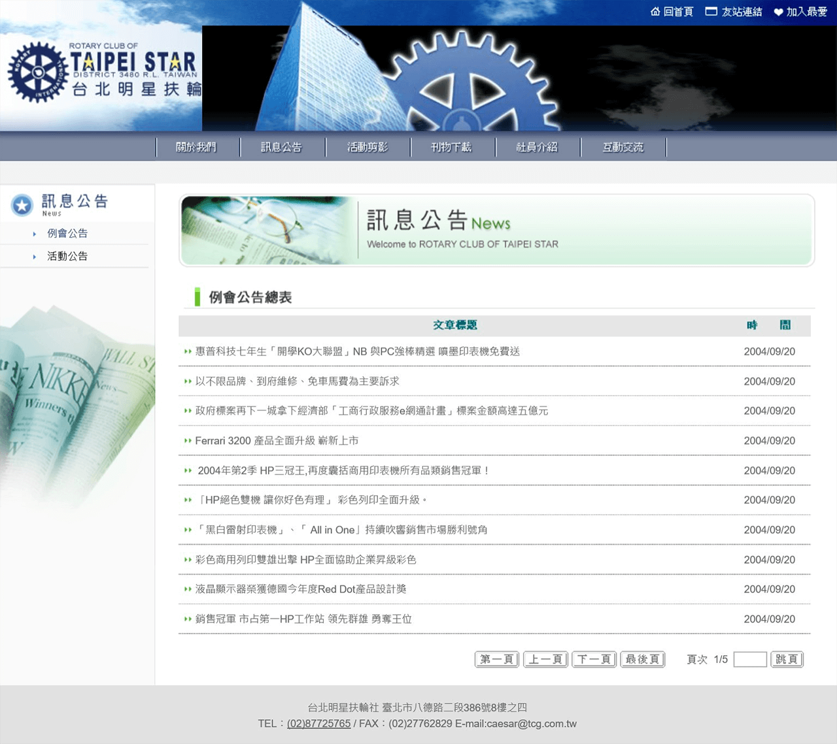Open the 刊物下載 menu
Viewport: 837px width, 744px height.
point(451,148)
